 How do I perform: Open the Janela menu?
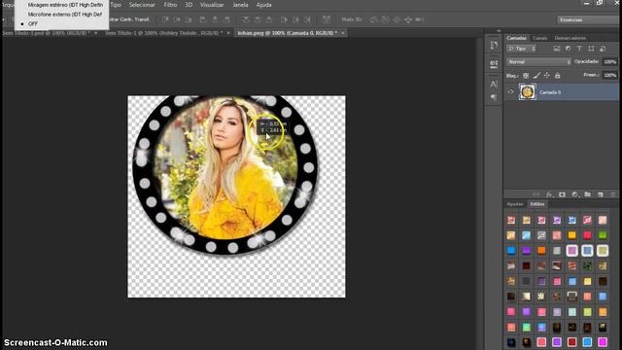click(240, 5)
